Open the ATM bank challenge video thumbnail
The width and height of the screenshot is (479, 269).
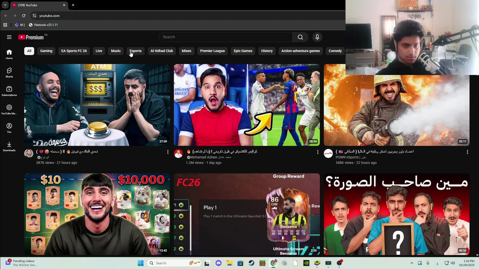click(x=97, y=105)
